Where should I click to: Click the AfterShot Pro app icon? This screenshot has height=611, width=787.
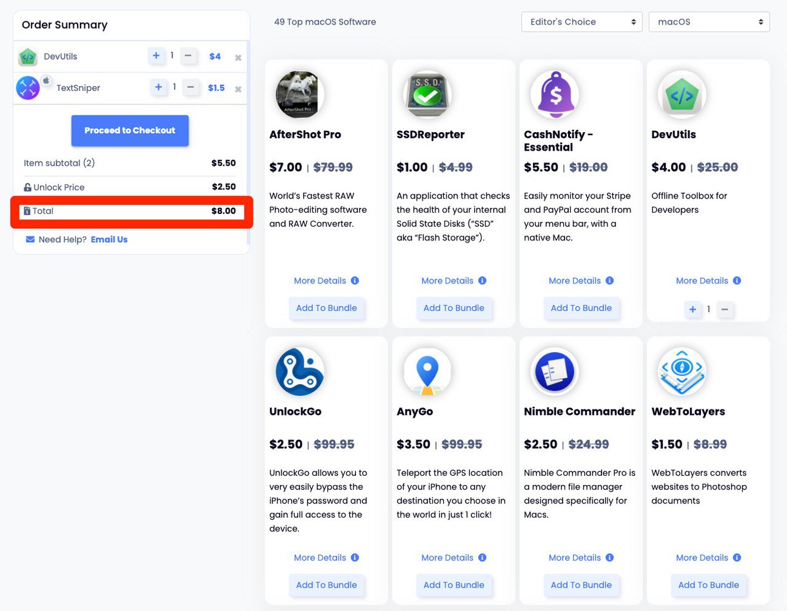coord(299,94)
